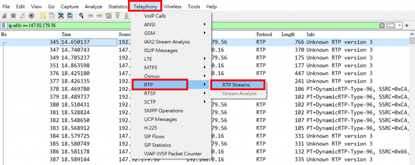The height and width of the screenshot is (165, 415).
Task: Select ISUP Messages entry
Action: coord(171,50)
